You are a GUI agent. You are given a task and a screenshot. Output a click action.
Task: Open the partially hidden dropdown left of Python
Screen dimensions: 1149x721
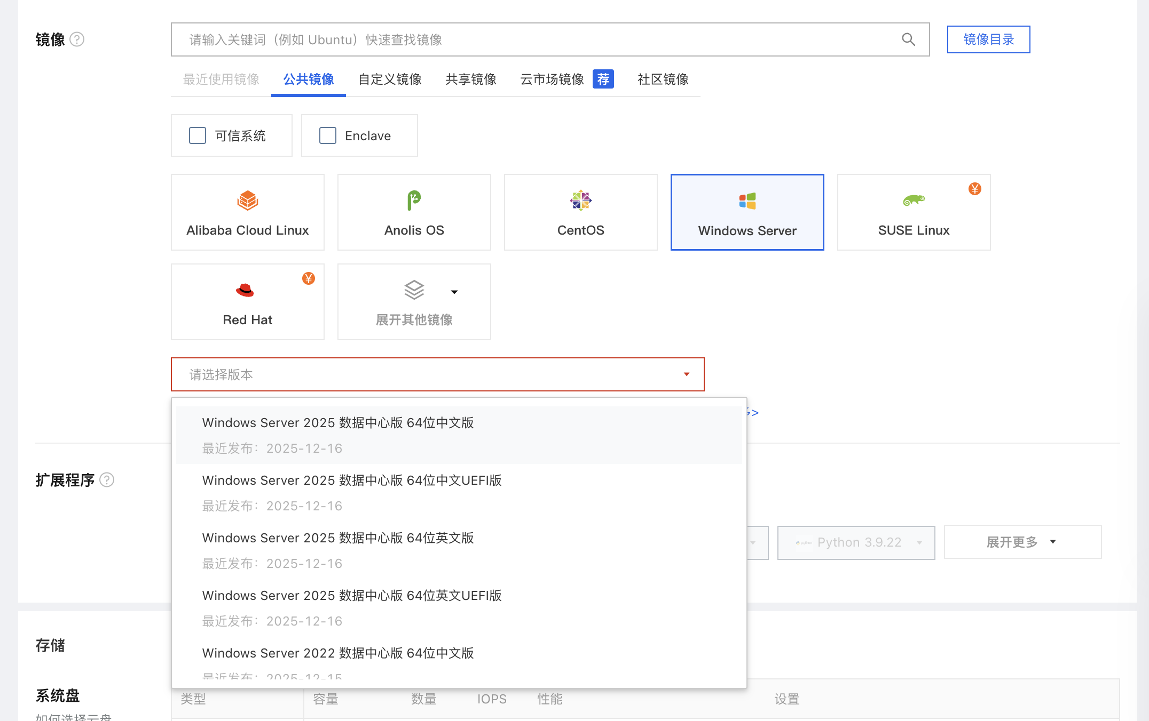[x=757, y=542]
